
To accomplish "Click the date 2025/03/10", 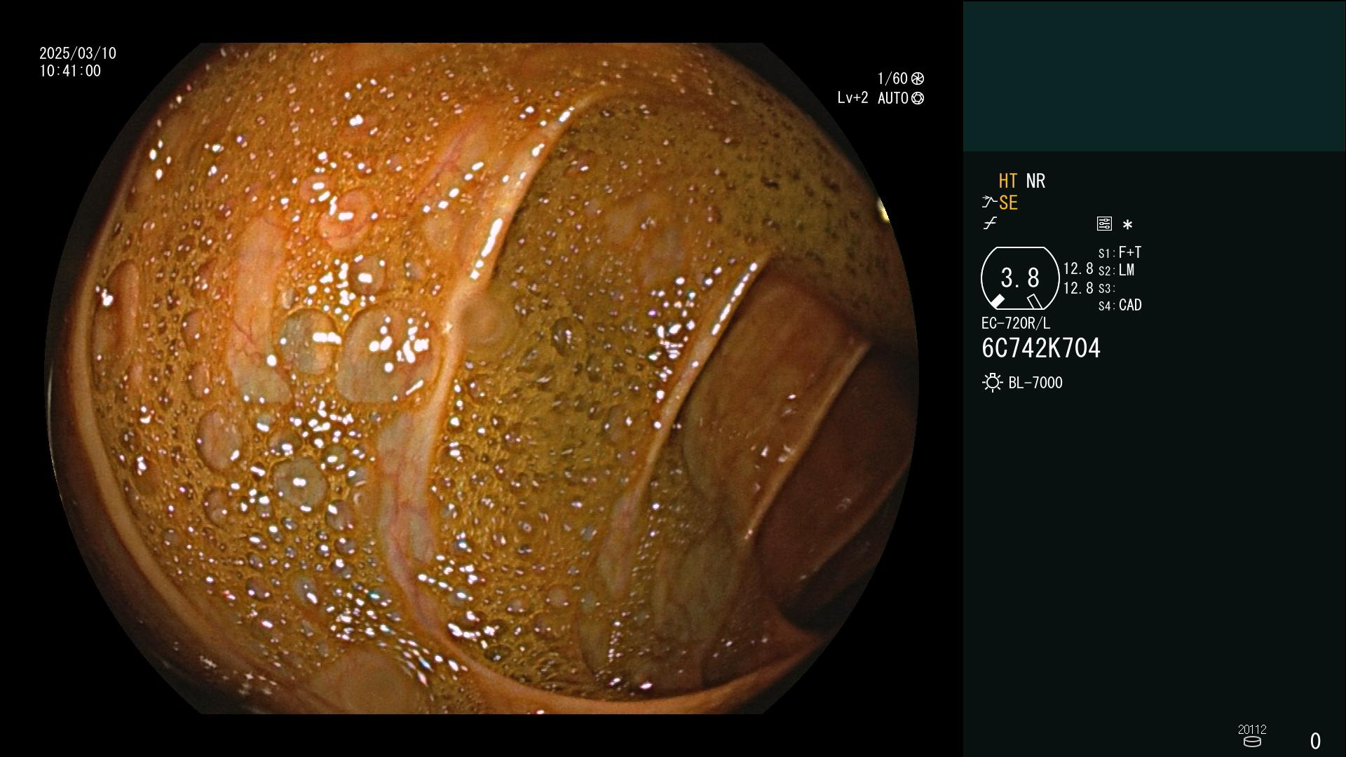I will [78, 53].
